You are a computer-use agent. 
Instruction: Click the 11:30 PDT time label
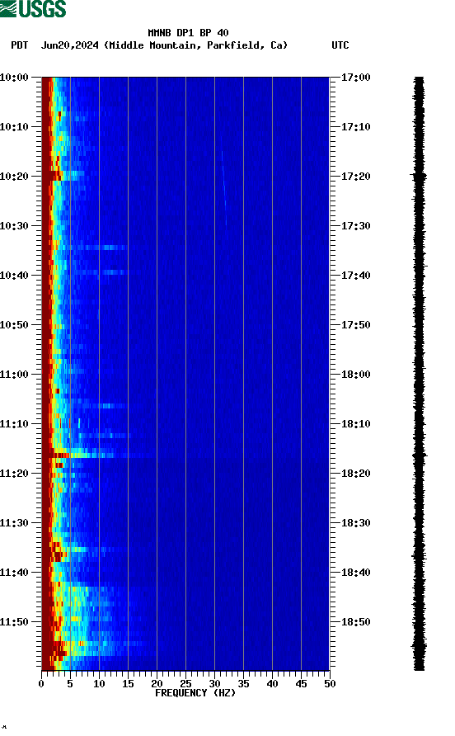pyautogui.click(x=14, y=523)
